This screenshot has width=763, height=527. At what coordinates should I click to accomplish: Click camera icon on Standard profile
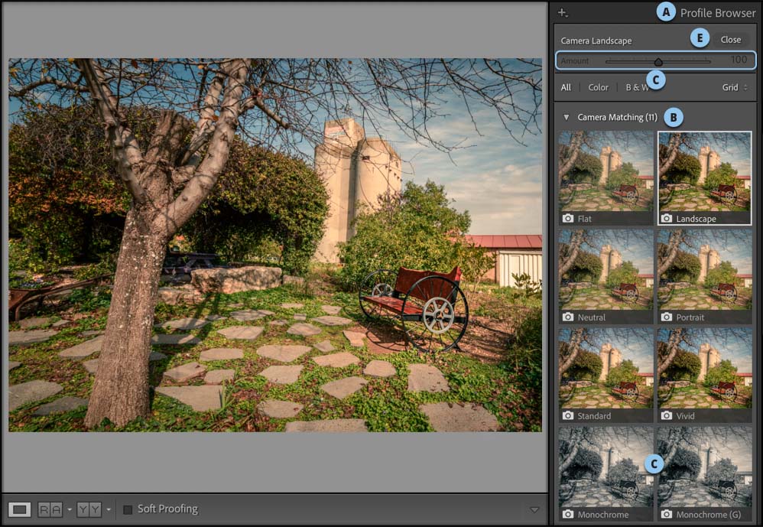click(x=567, y=415)
